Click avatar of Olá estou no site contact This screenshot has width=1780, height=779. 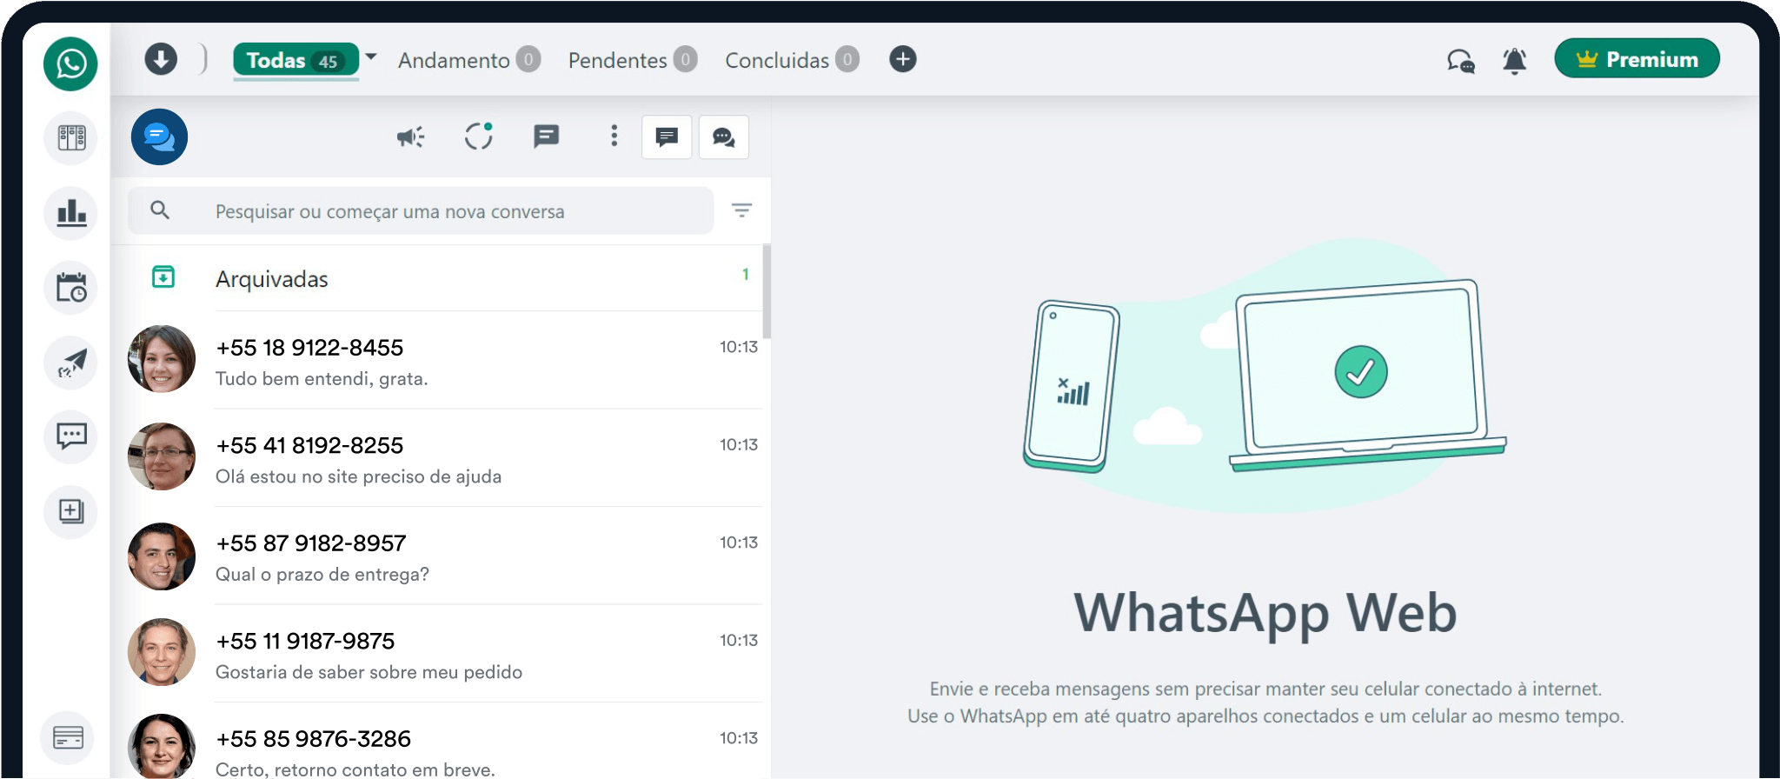pos(162,456)
